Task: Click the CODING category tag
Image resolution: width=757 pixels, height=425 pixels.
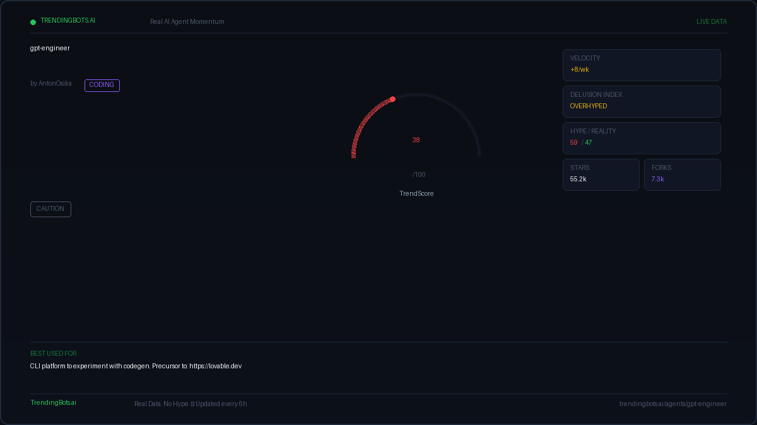Action: pyautogui.click(x=102, y=85)
